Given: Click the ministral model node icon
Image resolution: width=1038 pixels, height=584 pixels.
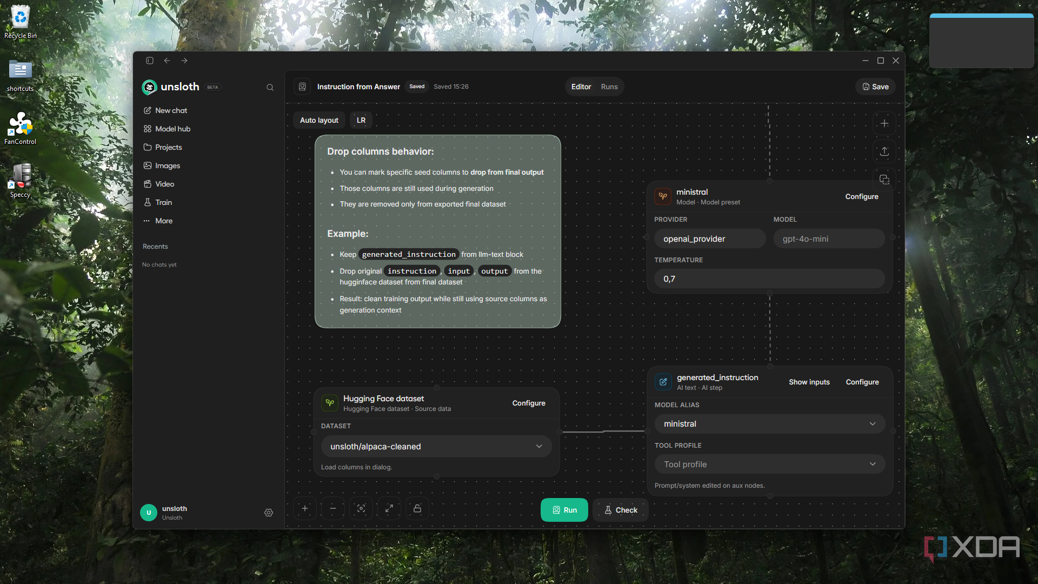Looking at the screenshot, I should (x=663, y=196).
